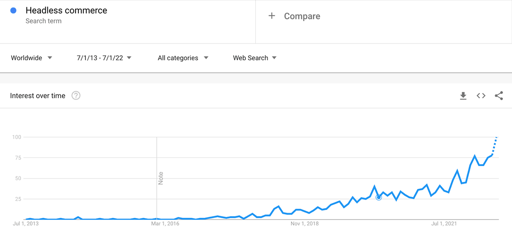Select the circled data point on trend line
The height and width of the screenshot is (237, 512).
378,197
